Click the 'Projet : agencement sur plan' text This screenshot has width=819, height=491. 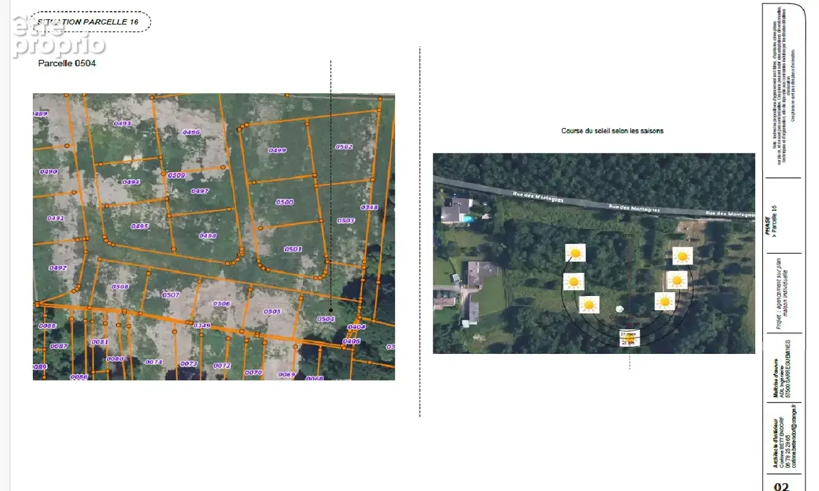point(779,294)
